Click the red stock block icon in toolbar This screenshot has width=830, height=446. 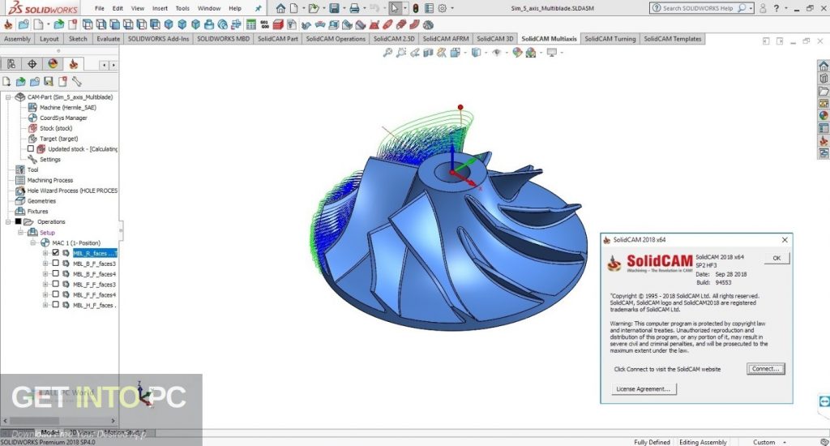(x=279, y=24)
